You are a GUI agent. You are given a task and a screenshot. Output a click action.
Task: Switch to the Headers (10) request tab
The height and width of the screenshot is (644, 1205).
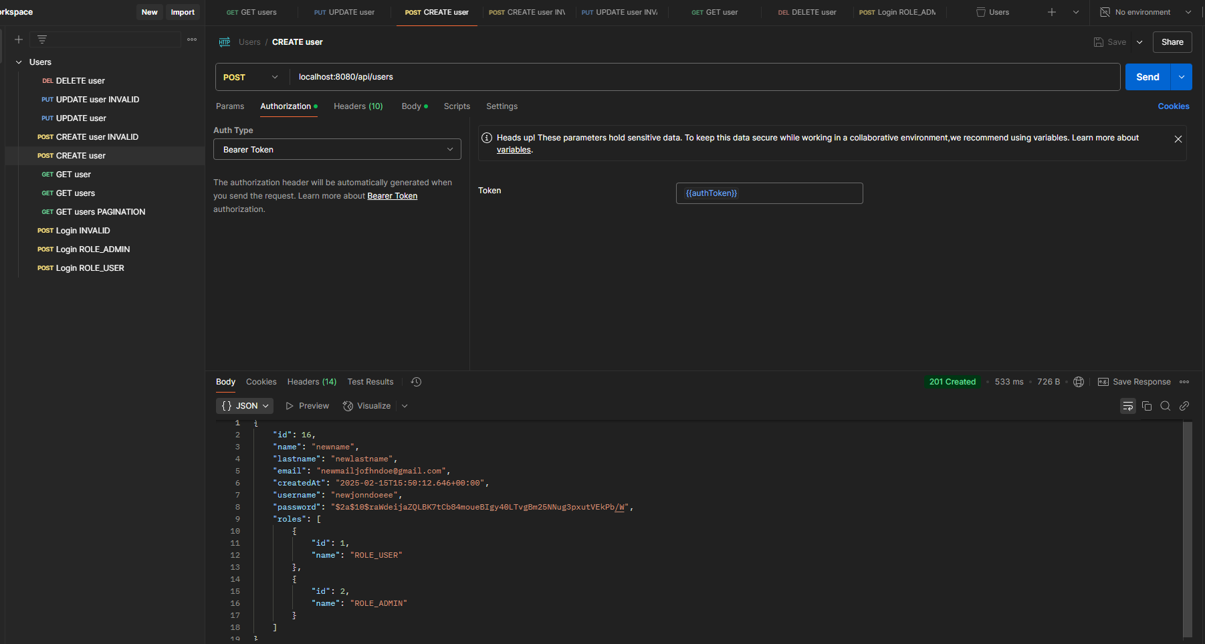[358, 106]
